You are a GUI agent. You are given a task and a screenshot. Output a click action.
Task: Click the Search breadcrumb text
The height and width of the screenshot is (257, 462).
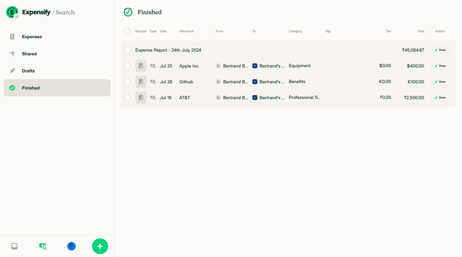tap(65, 12)
